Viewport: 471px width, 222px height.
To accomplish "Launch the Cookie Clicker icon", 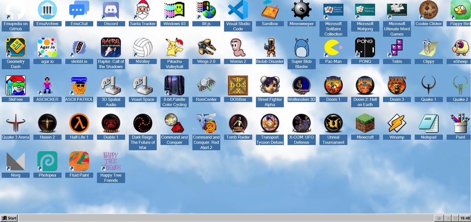I will 429,10.
